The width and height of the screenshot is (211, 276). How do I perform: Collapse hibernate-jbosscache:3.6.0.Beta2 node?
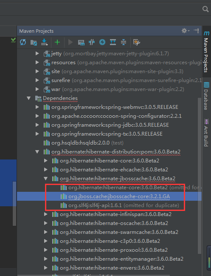click(x=46, y=179)
